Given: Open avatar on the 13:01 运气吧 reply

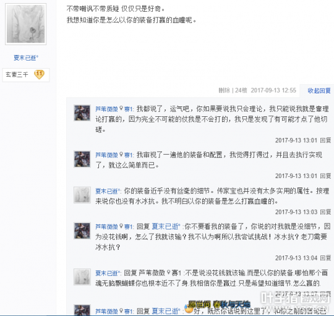Looking at the screenshot, I should point(82,113).
